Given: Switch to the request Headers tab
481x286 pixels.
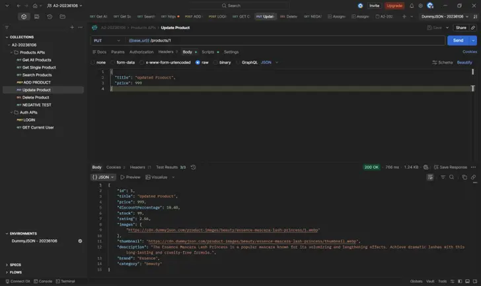Looking at the screenshot, I should pyautogui.click(x=166, y=52).
